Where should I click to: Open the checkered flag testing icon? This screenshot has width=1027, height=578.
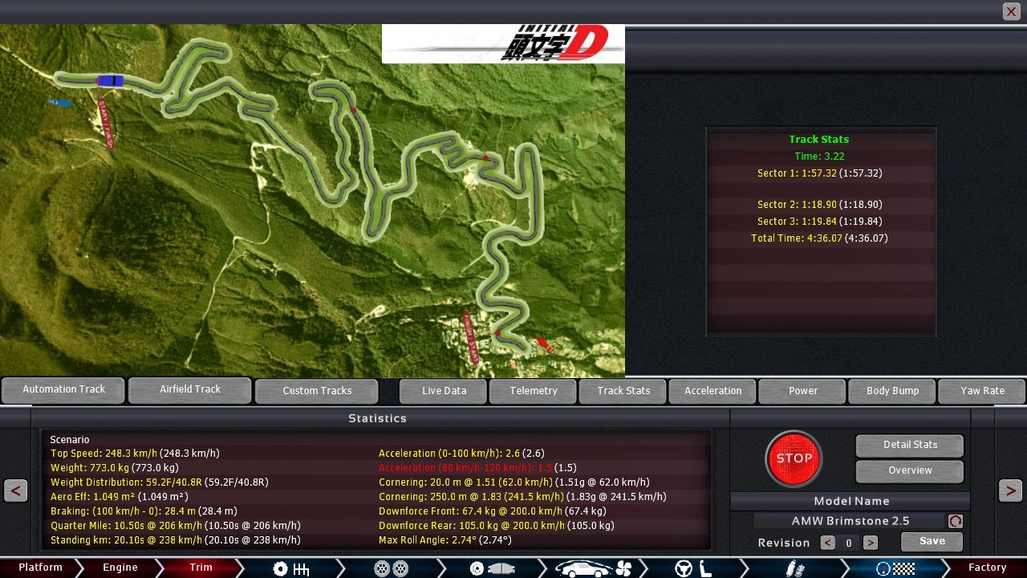(895, 568)
